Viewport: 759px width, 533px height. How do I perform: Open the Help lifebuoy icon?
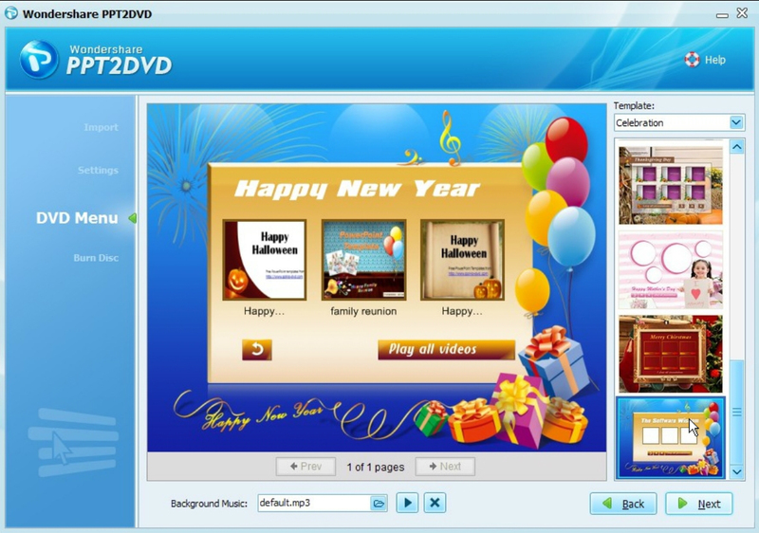692,60
